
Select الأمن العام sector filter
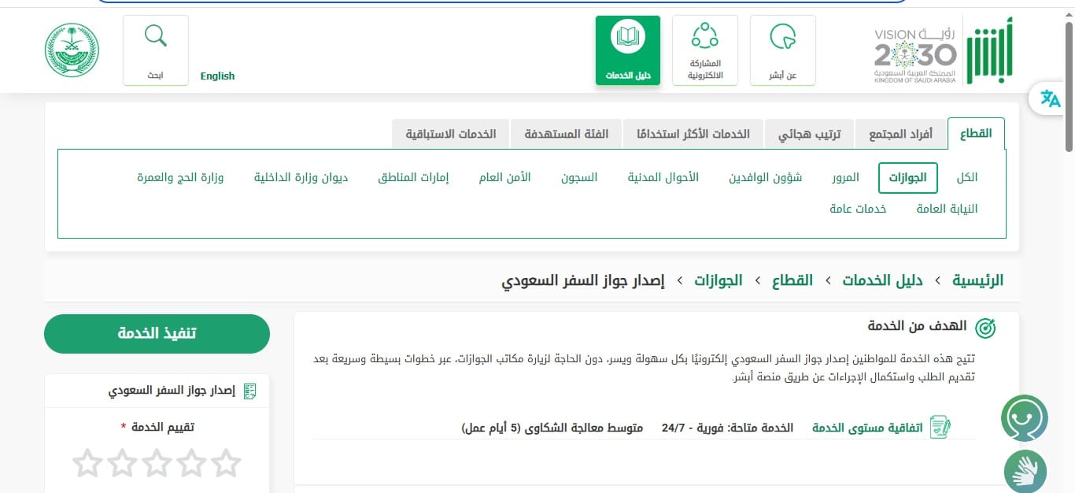(x=504, y=178)
